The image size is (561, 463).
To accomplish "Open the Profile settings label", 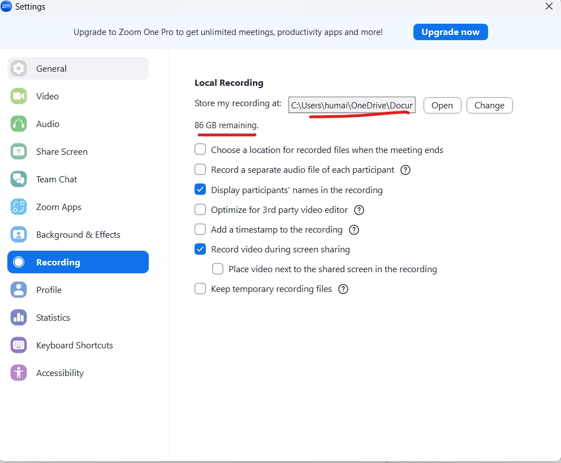I will pyautogui.click(x=49, y=290).
